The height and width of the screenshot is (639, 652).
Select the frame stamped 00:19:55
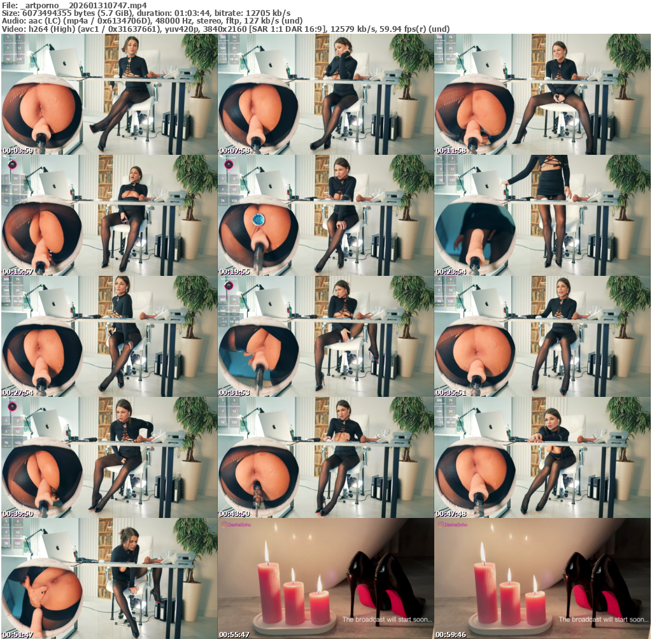325,215
